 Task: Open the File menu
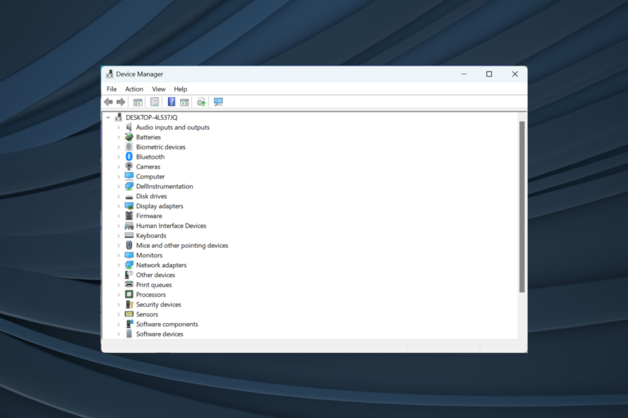[x=112, y=89]
